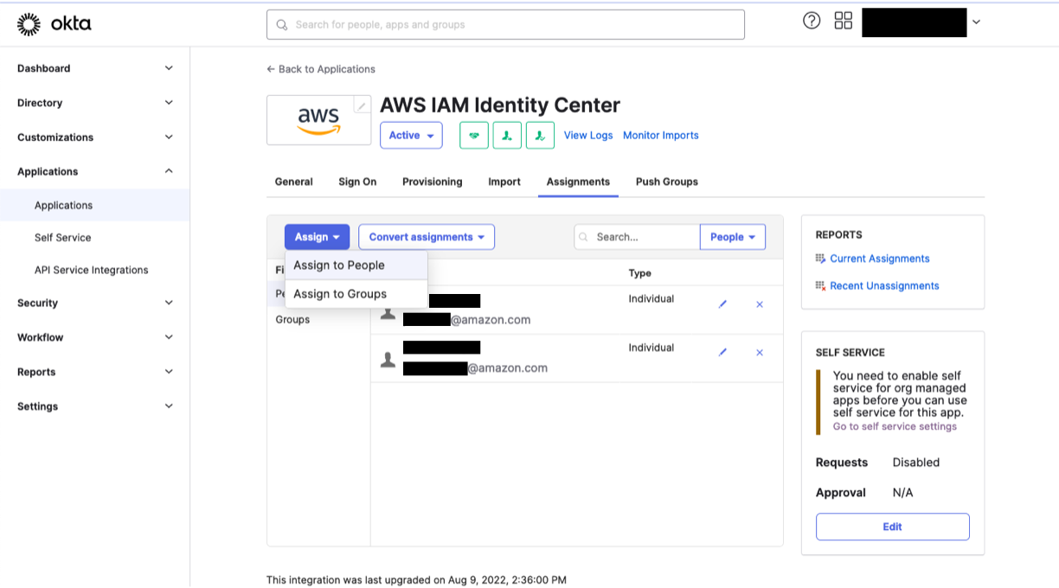Viewport: 1059px width, 588px height.
Task: Open Current Assignments report
Action: [880, 259]
